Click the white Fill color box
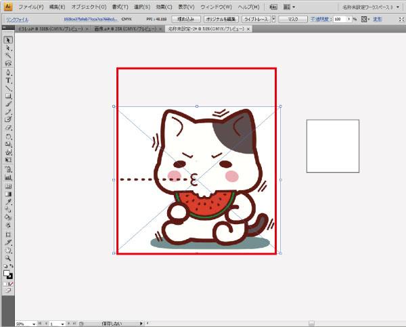The width and height of the screenshot is (406, 327). pyautogui.click(x=7, y=274)
